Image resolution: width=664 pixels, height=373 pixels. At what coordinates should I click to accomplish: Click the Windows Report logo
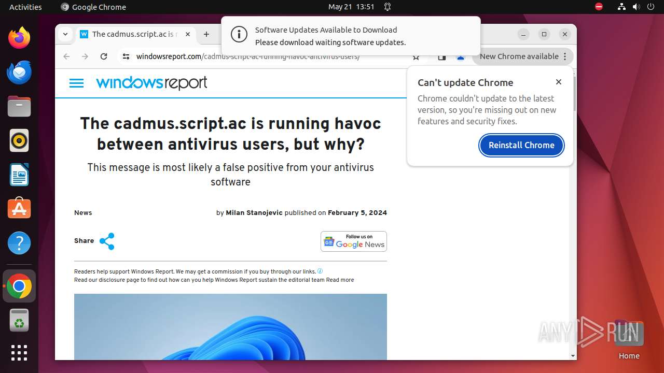click(x=151, y=83)
